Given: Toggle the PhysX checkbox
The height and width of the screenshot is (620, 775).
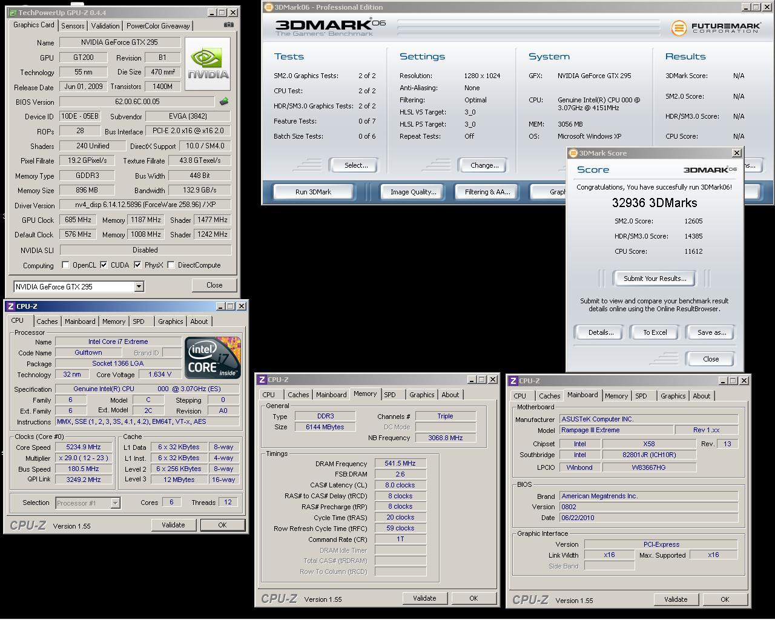Looking at the screenshot, I should (137, 265).
